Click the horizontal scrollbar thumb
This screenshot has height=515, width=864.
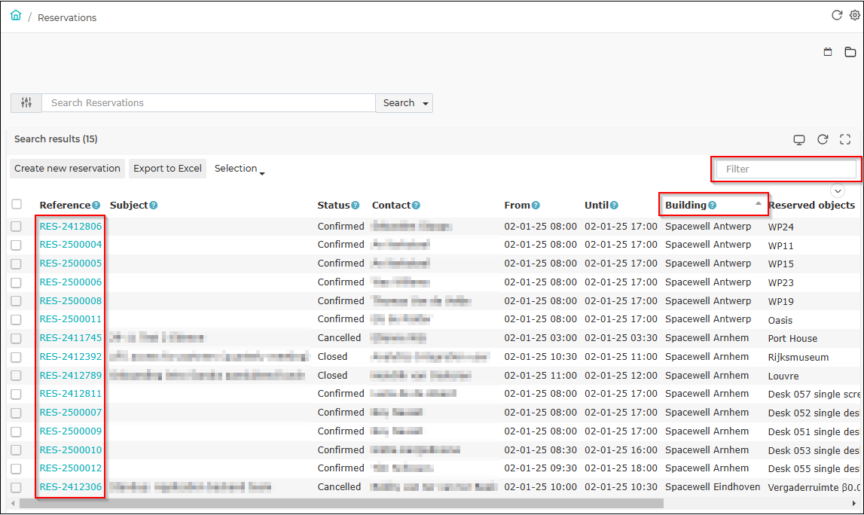pyautogui.click(x=342, y=504)
